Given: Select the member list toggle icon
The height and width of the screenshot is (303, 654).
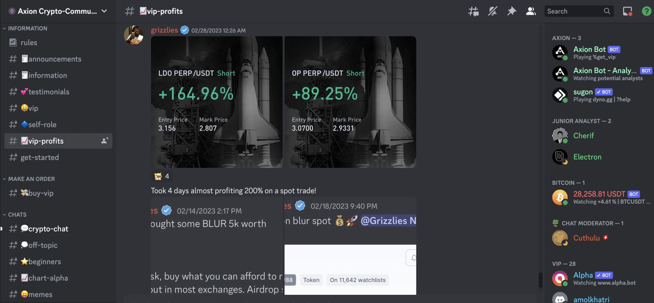Looking at the screenshot, I should click(531, 11).
